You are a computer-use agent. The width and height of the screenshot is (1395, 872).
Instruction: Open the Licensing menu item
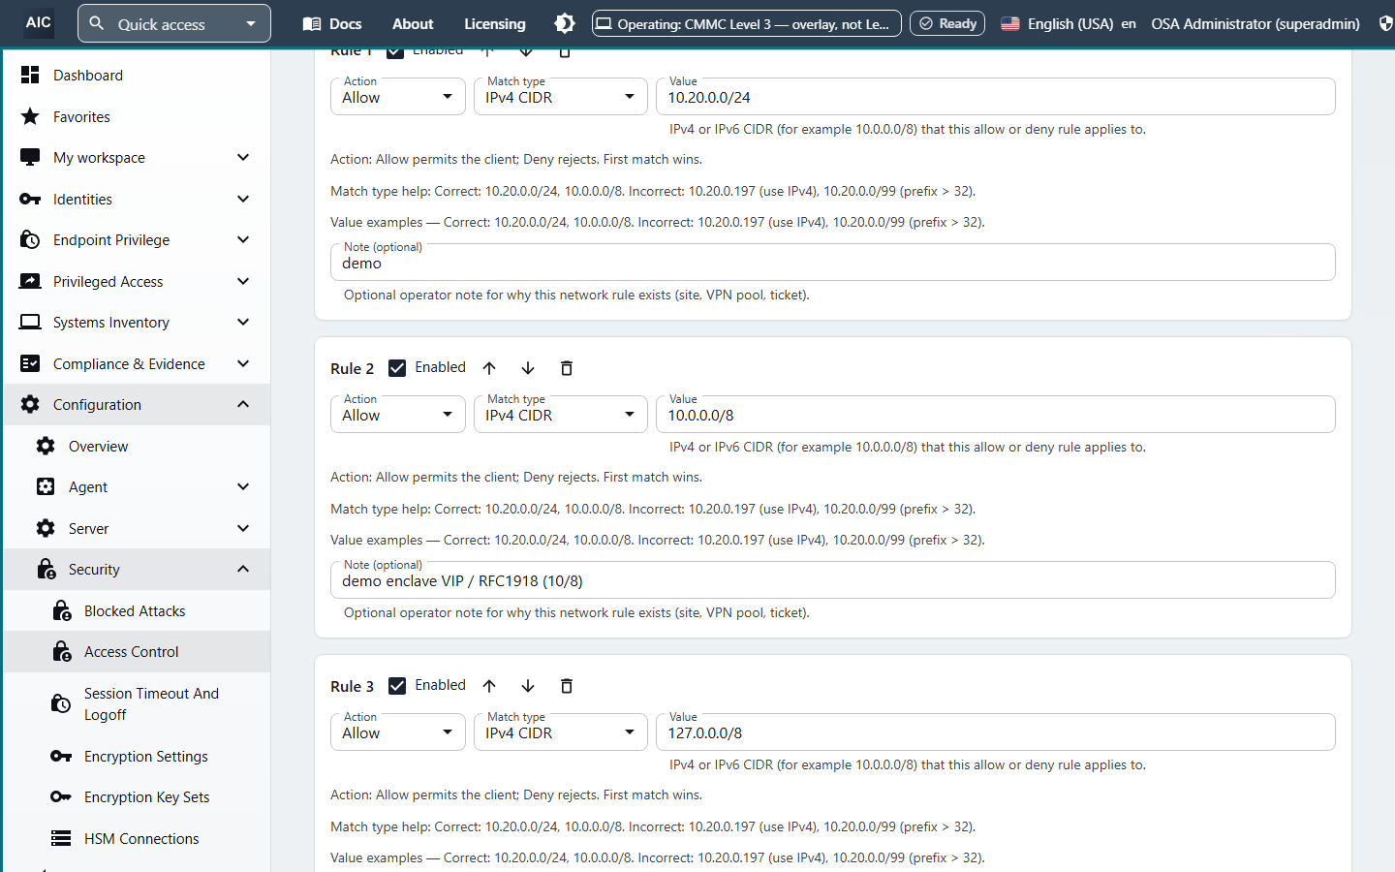(x=495, y=23)
